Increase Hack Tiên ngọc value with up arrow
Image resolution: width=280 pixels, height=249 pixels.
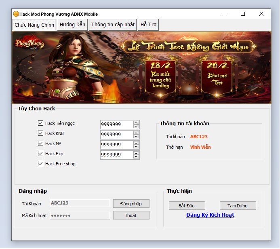136,123
